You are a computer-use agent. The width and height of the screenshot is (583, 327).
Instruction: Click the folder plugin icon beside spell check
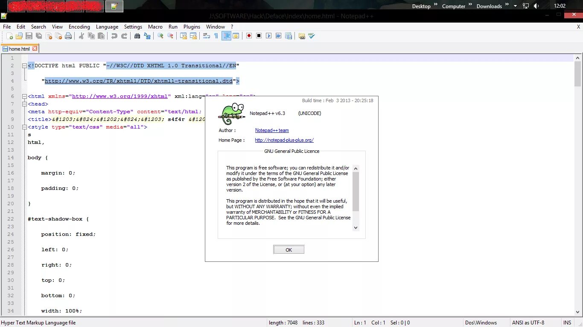click(302, 36)
